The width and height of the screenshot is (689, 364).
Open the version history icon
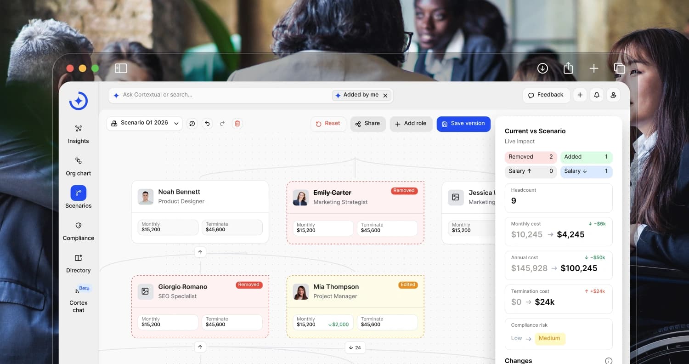[x=192, y=123]
